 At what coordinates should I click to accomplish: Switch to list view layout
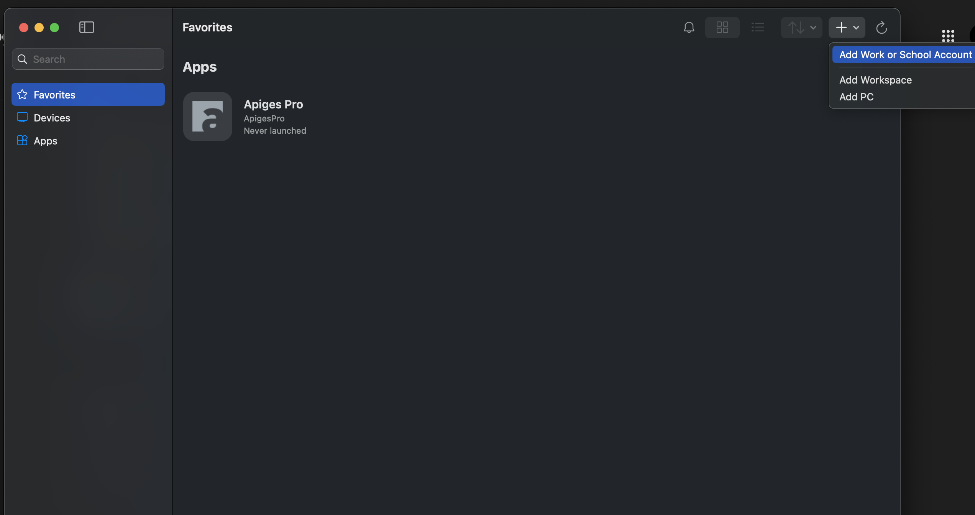click(x=758, y=27)
